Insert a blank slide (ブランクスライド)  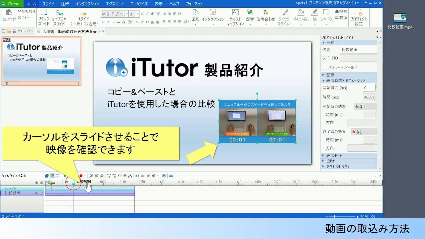(43, 17)
